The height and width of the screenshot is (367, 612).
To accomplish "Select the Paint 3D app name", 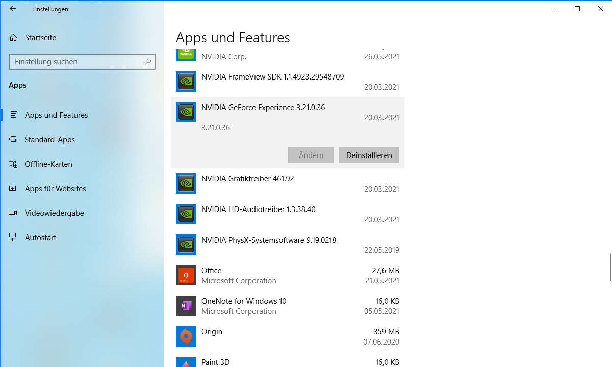I will pos(215,362).
